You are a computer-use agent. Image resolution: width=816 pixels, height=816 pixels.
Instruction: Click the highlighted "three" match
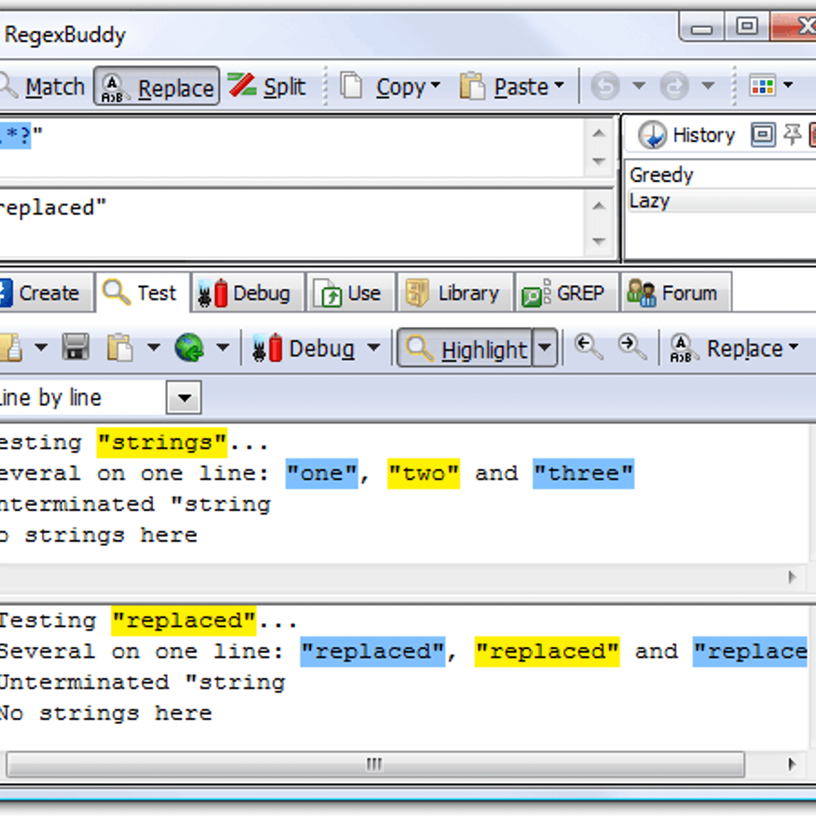(x=583, y=474)
